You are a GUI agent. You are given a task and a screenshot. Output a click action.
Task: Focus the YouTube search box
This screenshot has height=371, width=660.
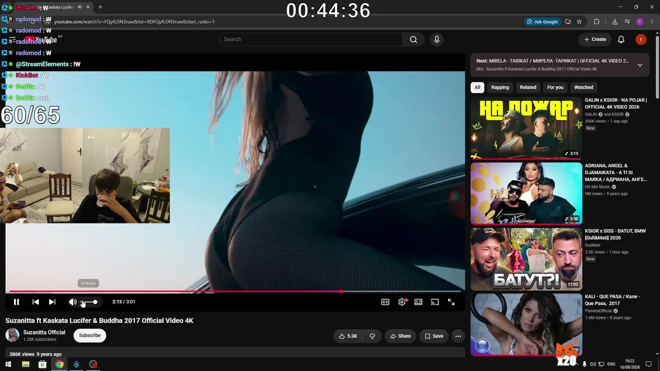coord(310,39)
